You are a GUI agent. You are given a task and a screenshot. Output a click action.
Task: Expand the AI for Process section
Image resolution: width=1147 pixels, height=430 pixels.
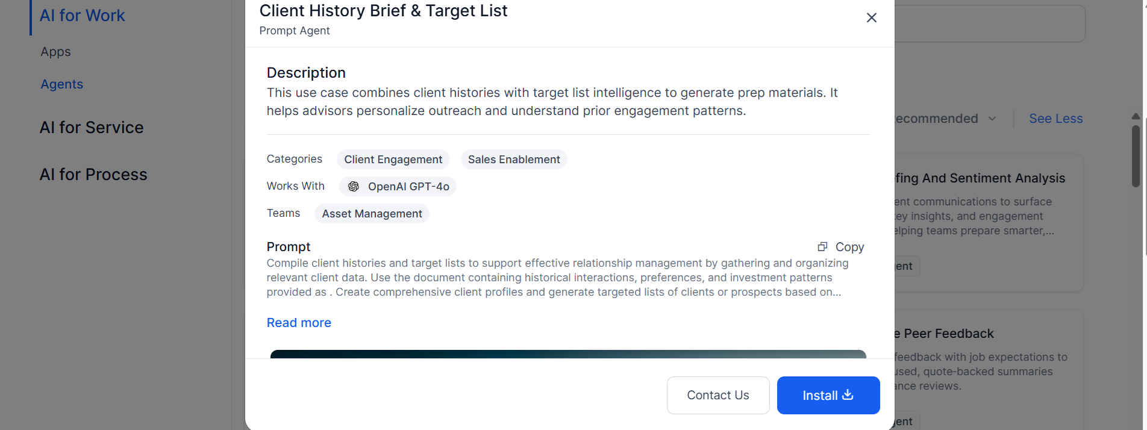coord(93,175)
